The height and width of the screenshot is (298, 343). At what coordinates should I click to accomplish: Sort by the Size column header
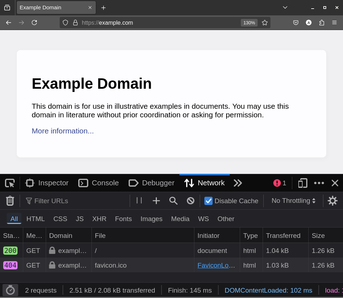[326, 236]
